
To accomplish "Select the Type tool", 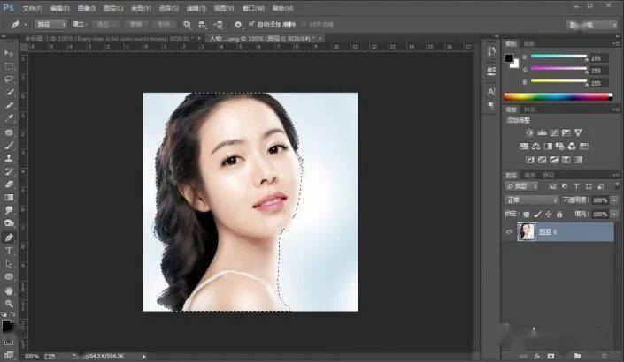I will (x=9, y=251).
